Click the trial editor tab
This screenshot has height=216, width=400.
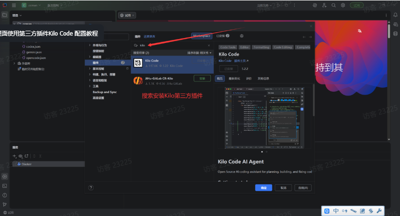[127, 15]
